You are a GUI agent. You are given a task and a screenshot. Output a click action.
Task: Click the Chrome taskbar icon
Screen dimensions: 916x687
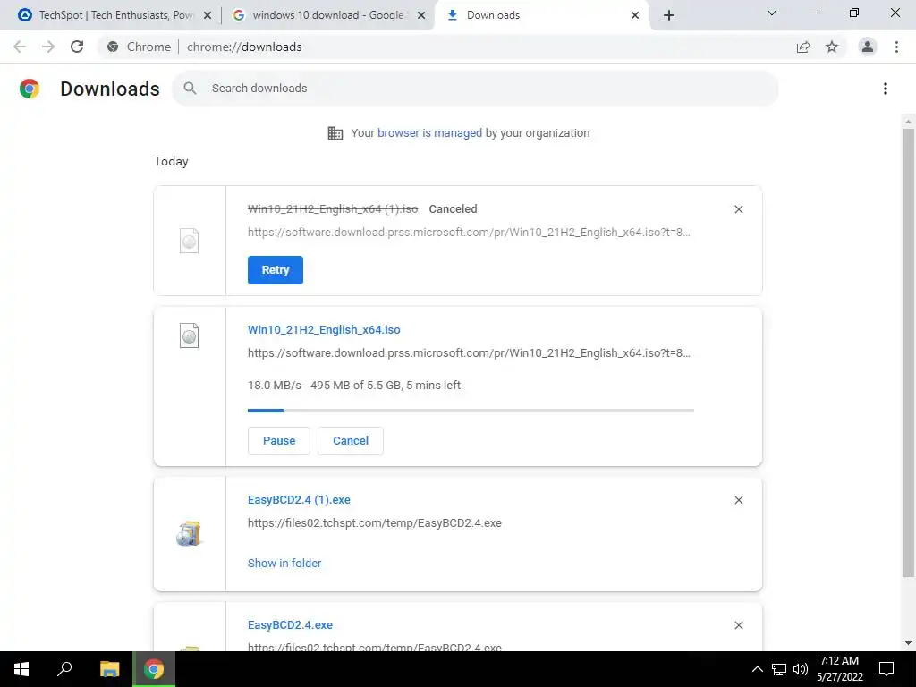click(154, 669)
